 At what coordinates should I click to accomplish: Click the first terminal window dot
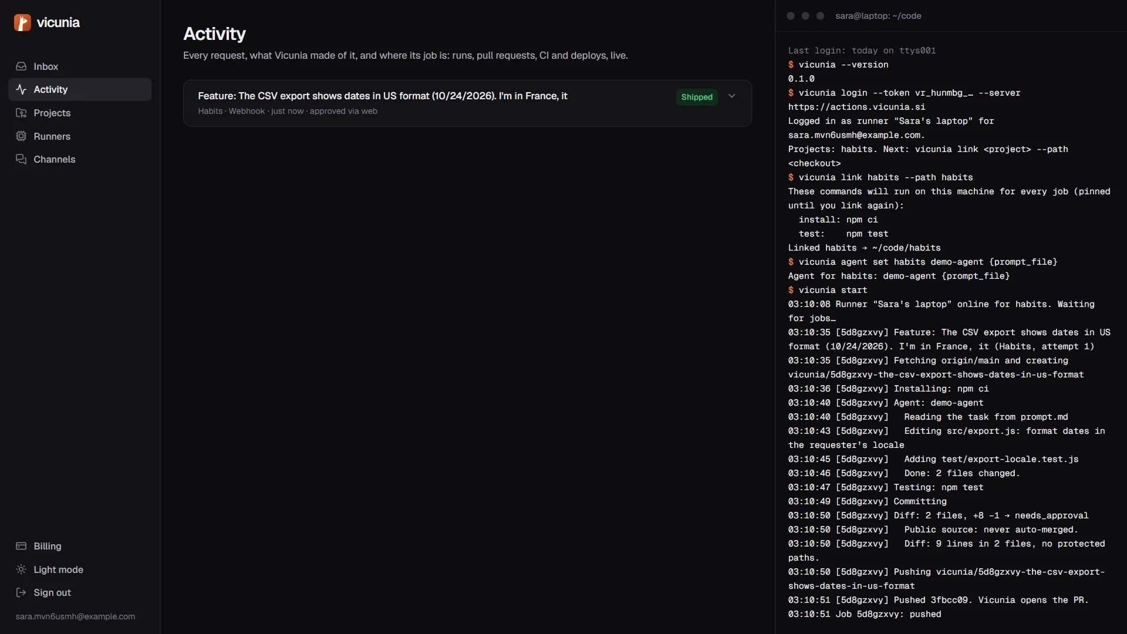[x=791, y=16]
